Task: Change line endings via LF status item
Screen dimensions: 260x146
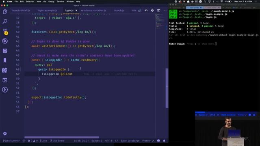Action: (x=117, y=141)
